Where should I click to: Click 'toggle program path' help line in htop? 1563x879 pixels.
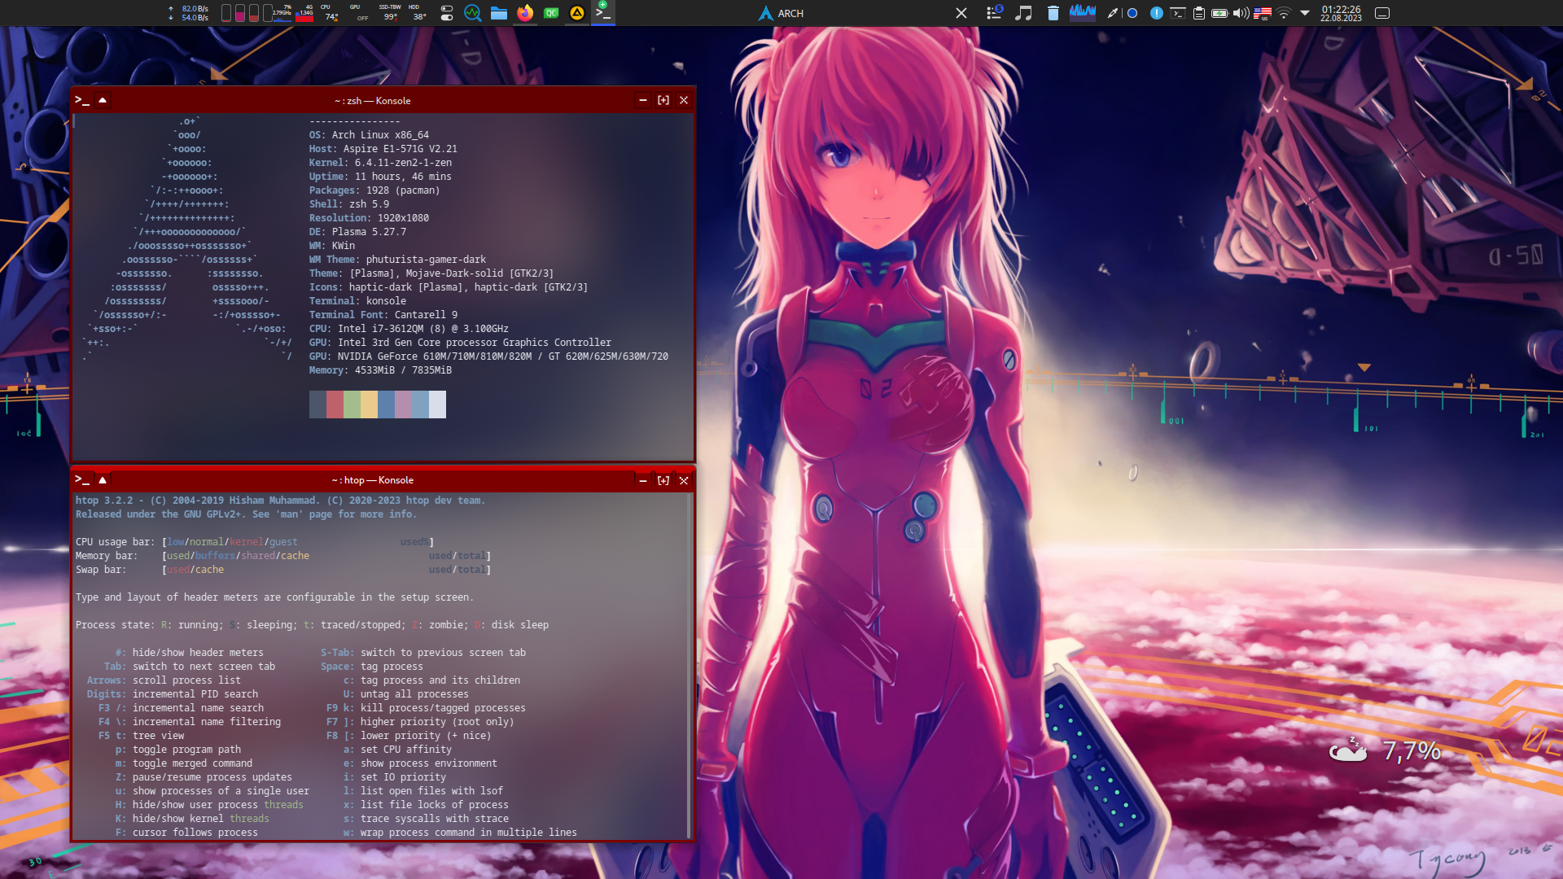186,750
